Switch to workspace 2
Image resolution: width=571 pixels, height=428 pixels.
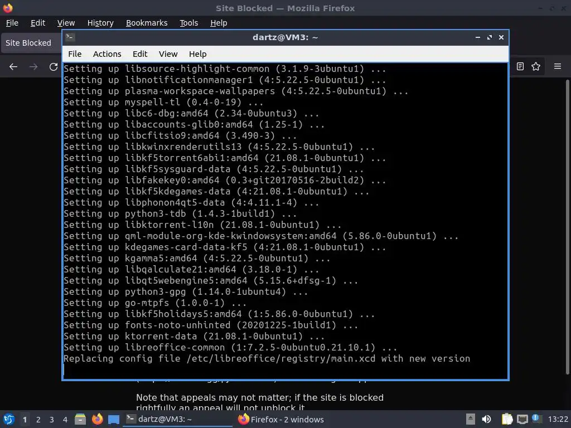(38, 420)
